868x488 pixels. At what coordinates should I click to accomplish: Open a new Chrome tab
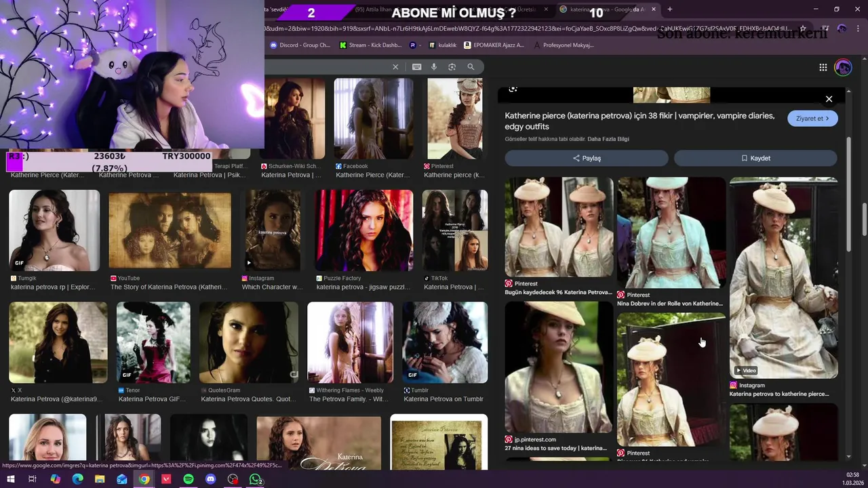[670, 9]
